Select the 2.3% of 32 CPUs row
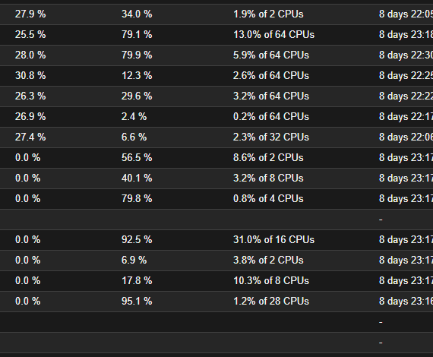Screen dimensions: 433x357 coord(216,137)
